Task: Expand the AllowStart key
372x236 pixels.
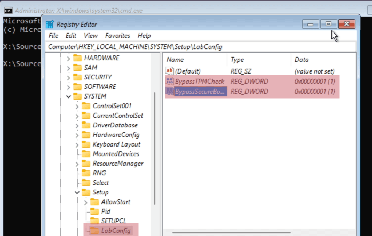Action: 85,202
